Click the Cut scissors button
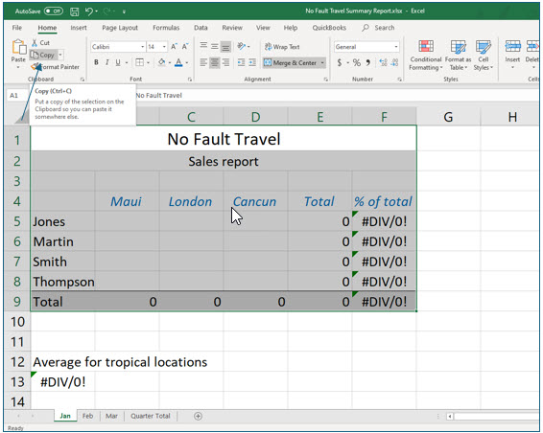The width and height of the screenshot is (543, 433). [x=40, y=43]
